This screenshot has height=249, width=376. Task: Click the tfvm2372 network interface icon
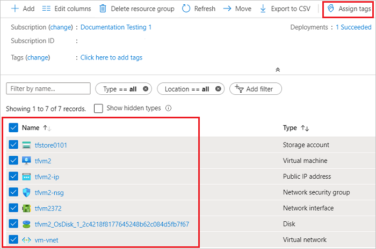26,208
